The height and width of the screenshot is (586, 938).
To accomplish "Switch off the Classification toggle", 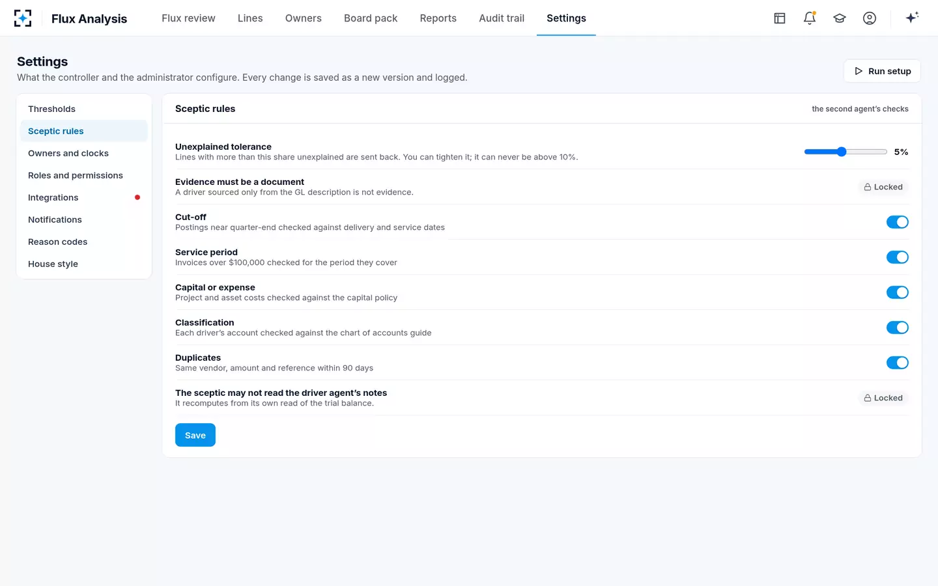I will (x=898, y=328).
